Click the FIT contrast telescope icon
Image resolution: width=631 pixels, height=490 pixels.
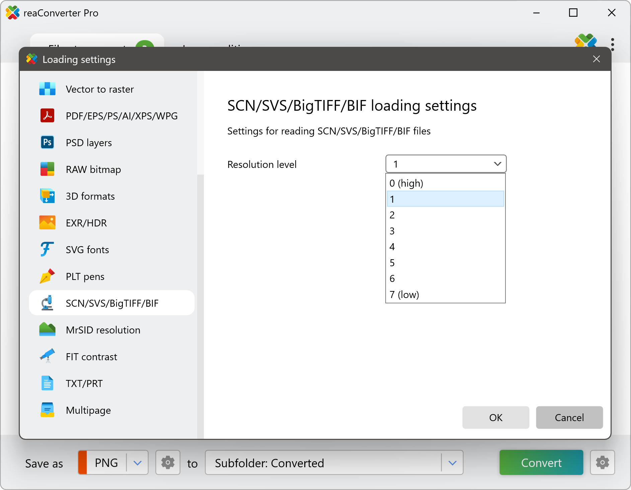47,357
